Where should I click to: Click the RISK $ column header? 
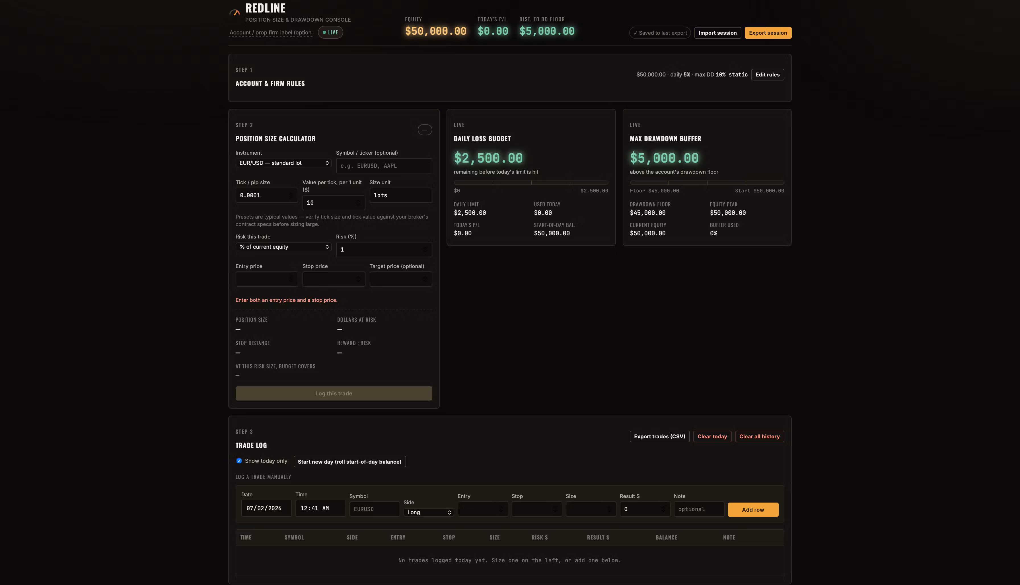[540, 538]
